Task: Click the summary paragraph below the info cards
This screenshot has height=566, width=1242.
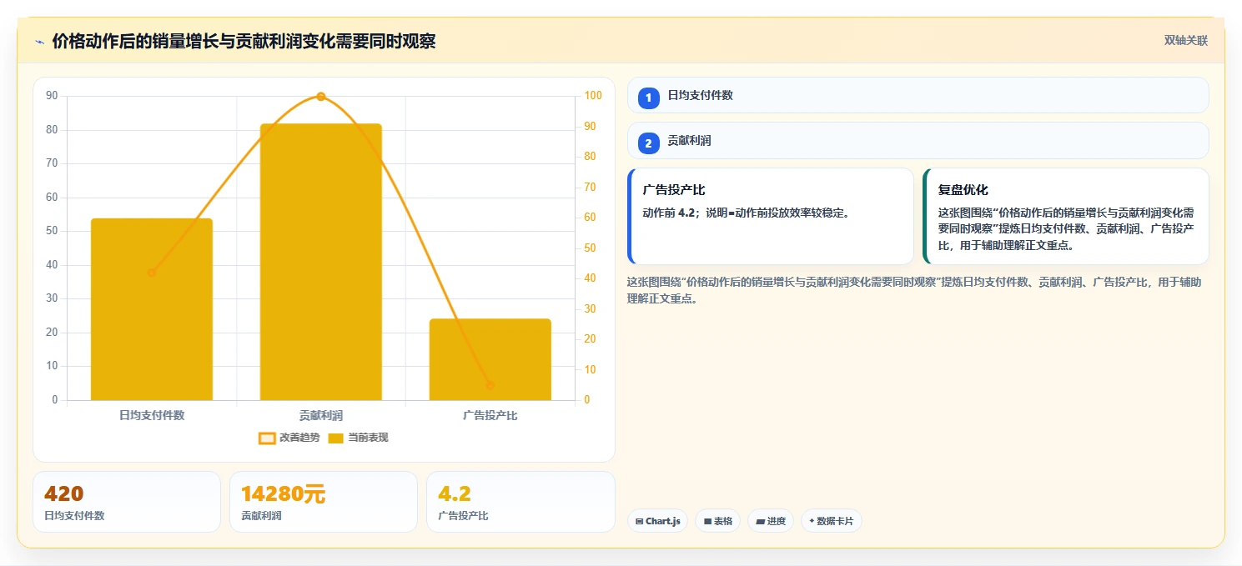Action: 914,290
